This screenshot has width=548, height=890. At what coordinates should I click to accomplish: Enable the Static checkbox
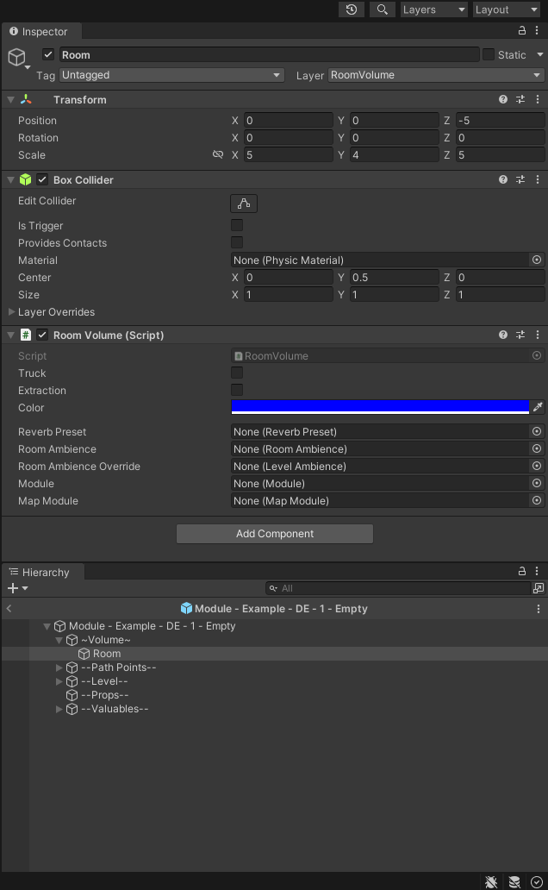[x=489, y=54]
